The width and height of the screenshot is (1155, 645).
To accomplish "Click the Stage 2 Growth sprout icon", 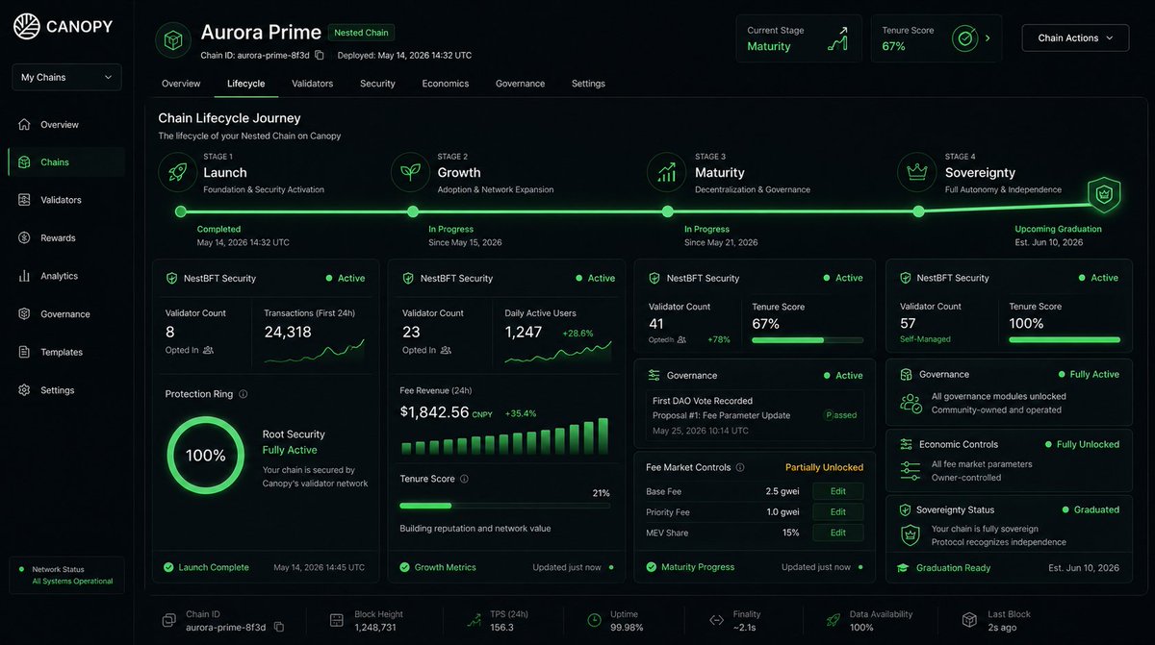I will [410, 172].
